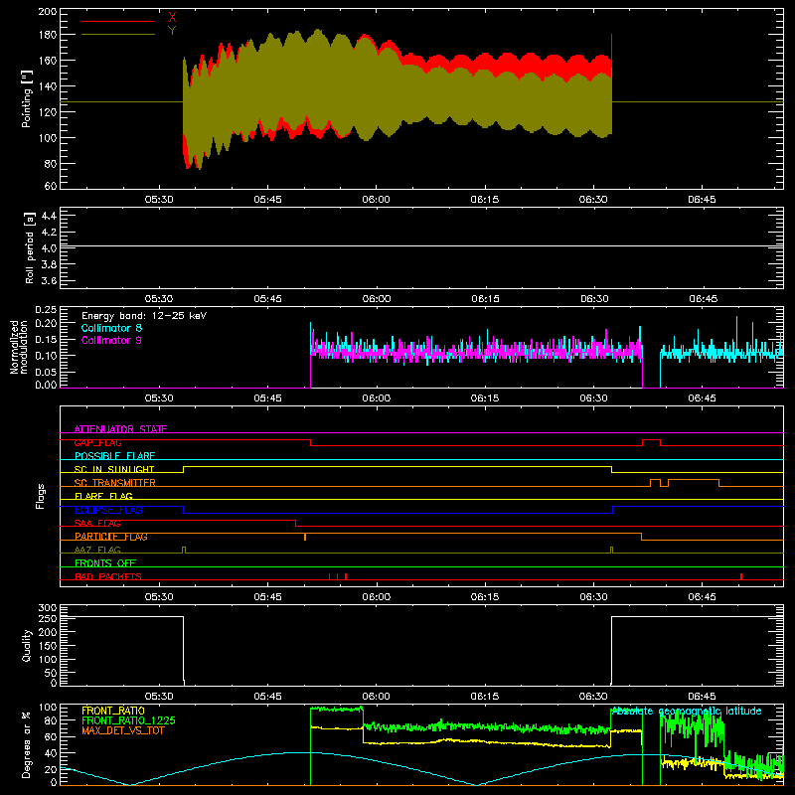The height and width of the screenshot is (795, 795).
Task: Click the 0.25 tick on modulation axis
Action: [x=46, y=309]
